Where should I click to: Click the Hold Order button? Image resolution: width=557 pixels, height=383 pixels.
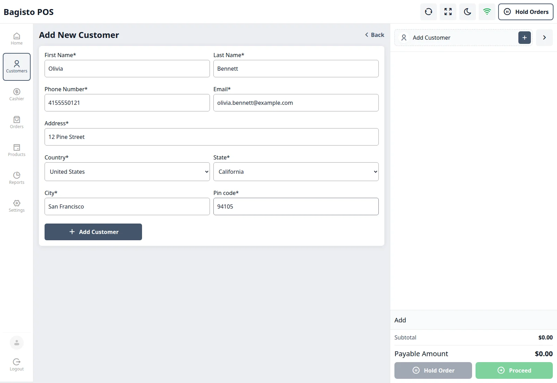coord(433,370)
